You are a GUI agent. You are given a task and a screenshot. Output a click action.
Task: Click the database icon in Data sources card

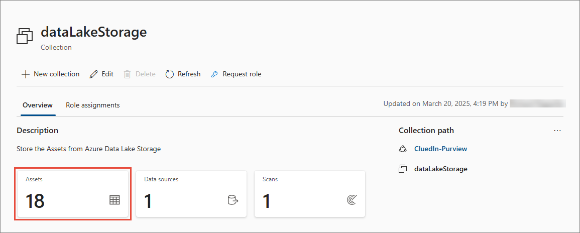(233, 200)
